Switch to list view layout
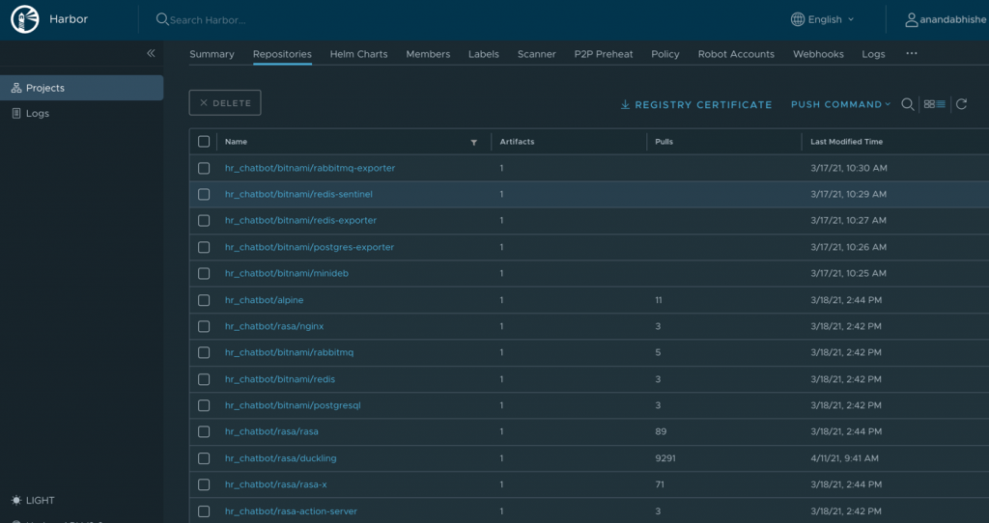 tap(941, 104)
